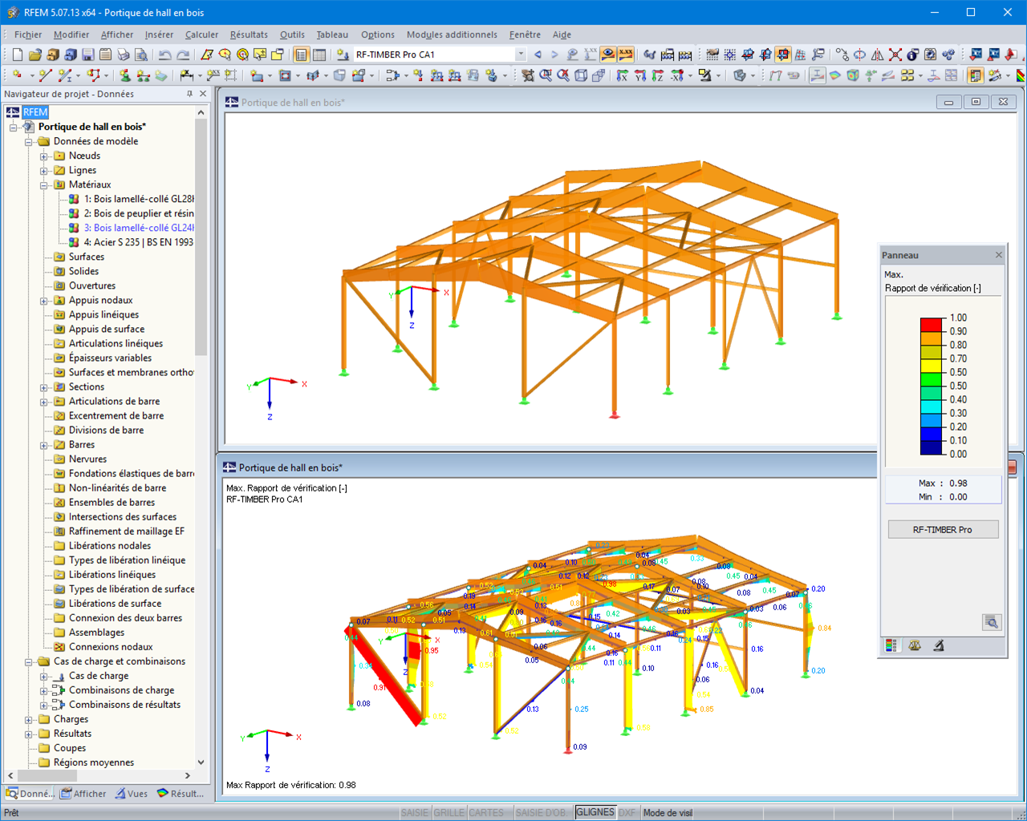Redo the last undone action
Screen dimensions: 1027x821
[x=183, y=55]
